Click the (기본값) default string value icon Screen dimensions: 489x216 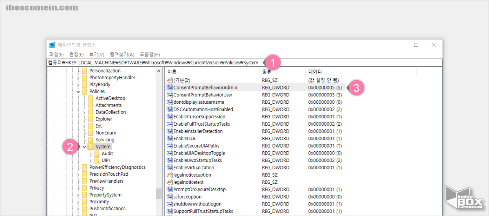[170, 80]
